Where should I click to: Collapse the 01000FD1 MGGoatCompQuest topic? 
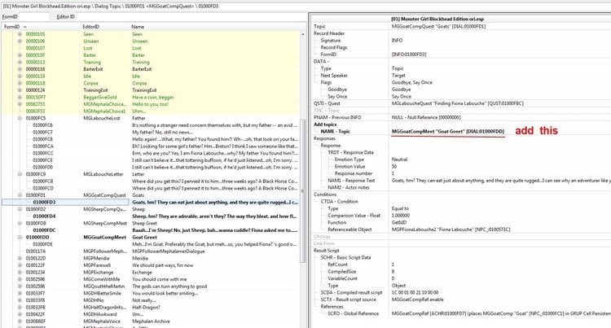[20, 195]
